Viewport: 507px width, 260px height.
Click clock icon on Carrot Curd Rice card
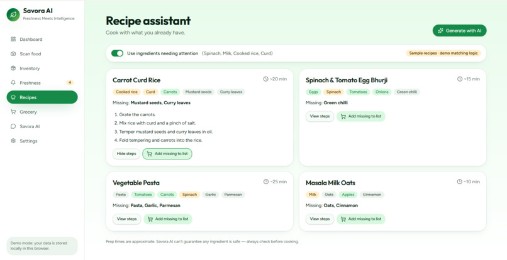(266, 79)
